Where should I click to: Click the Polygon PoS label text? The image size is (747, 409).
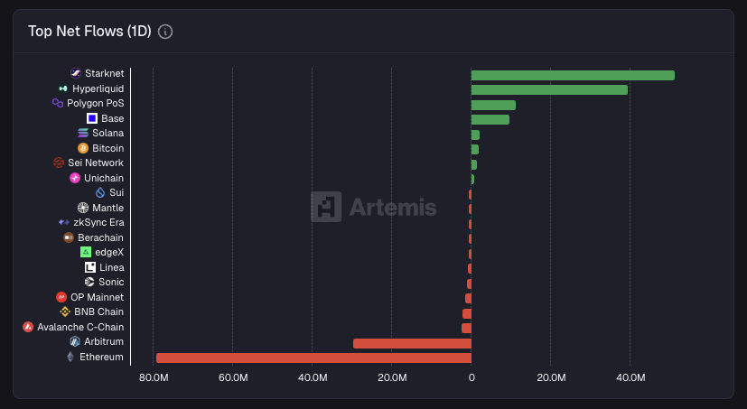(95, 103)
